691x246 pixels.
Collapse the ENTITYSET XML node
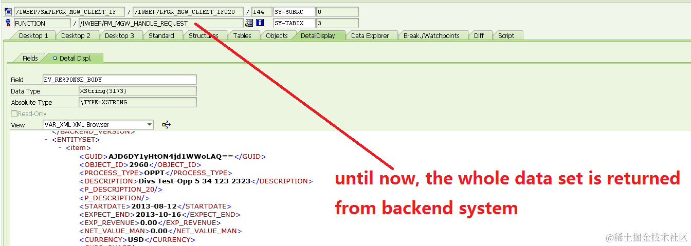point(46,139)
